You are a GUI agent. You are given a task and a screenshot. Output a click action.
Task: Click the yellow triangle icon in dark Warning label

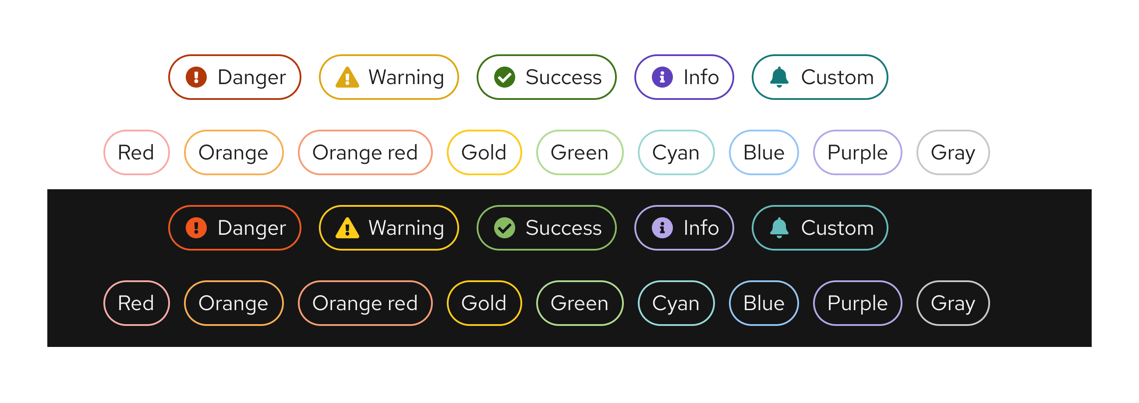coord(347,229)
